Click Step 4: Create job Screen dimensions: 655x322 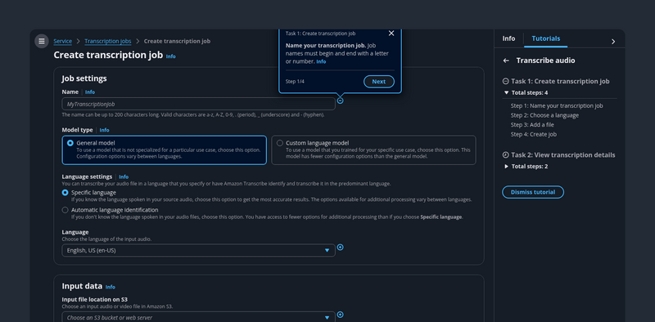coord(534,134)
